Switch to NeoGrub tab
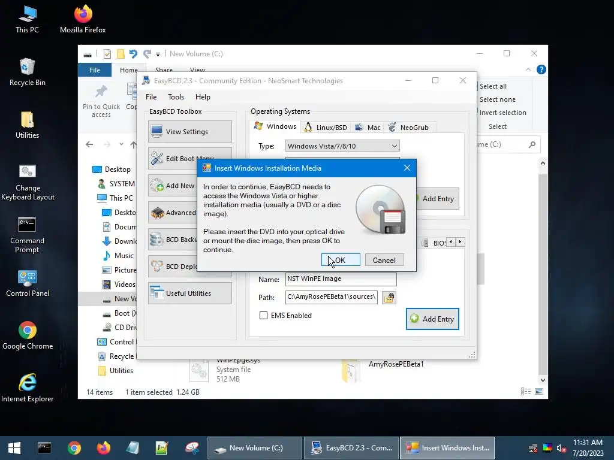The width and height of the screenshot is (614, 460). [x=408, y=128]
